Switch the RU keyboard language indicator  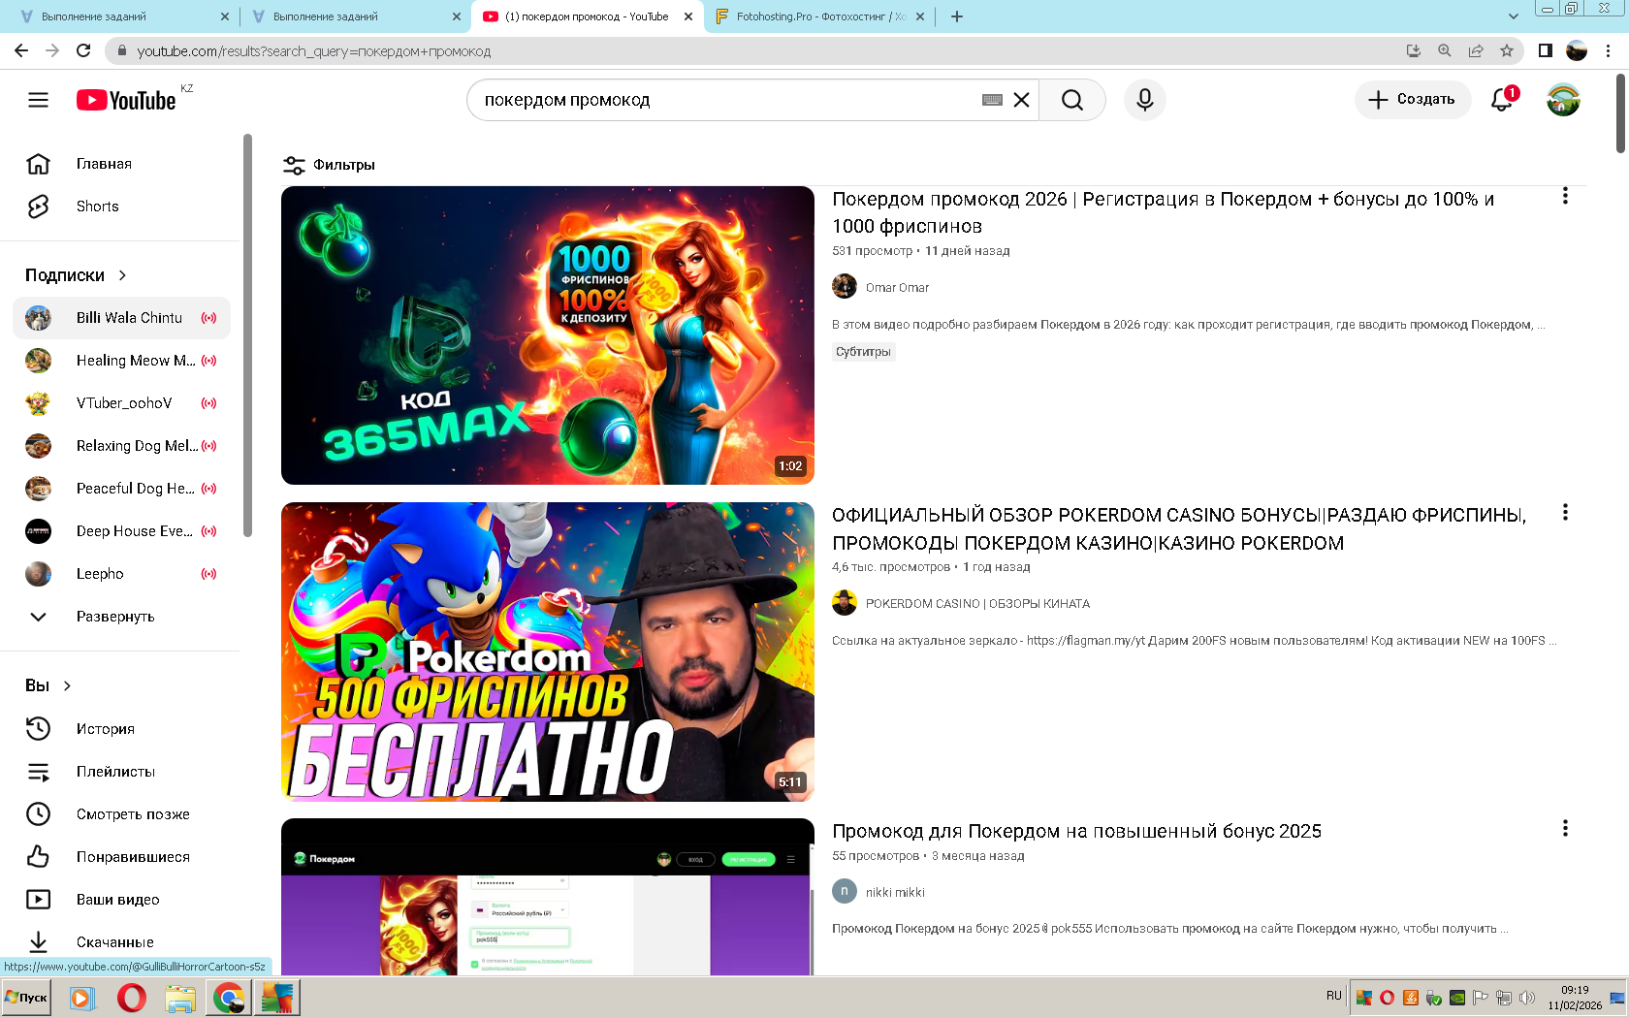(1334, 996)
